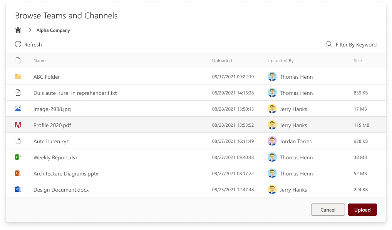The height and width of the screenshot is (230, 392).
Task: Refresh the file list
Action: [x=28, y=44]
